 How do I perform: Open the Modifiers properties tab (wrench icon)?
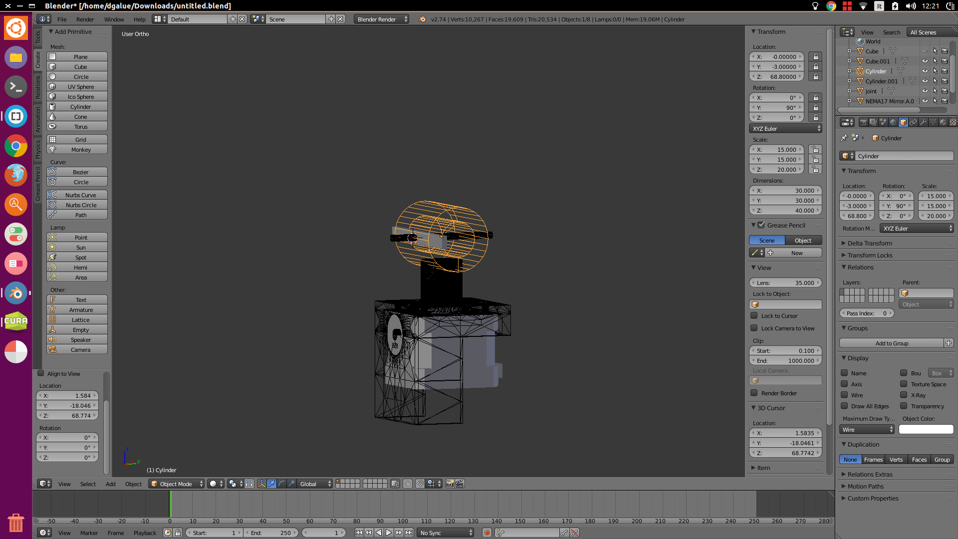click(923, 122)
